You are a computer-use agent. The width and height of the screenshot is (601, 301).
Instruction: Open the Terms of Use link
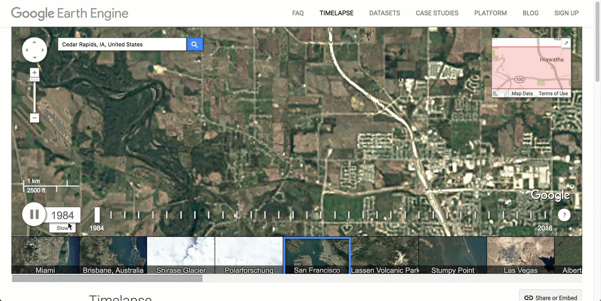pyautogui.click(x=553, y=93)
